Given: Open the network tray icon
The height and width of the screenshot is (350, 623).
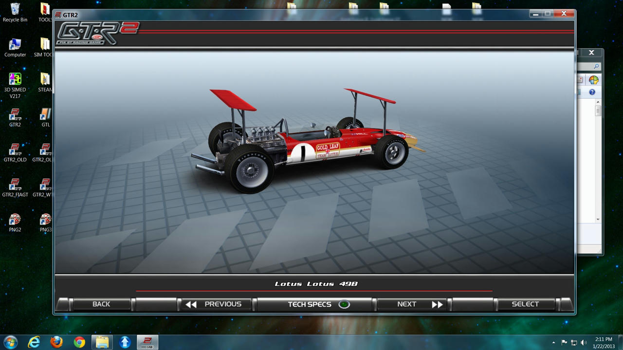Looking at the screenshot, I should tap(574, 343).
